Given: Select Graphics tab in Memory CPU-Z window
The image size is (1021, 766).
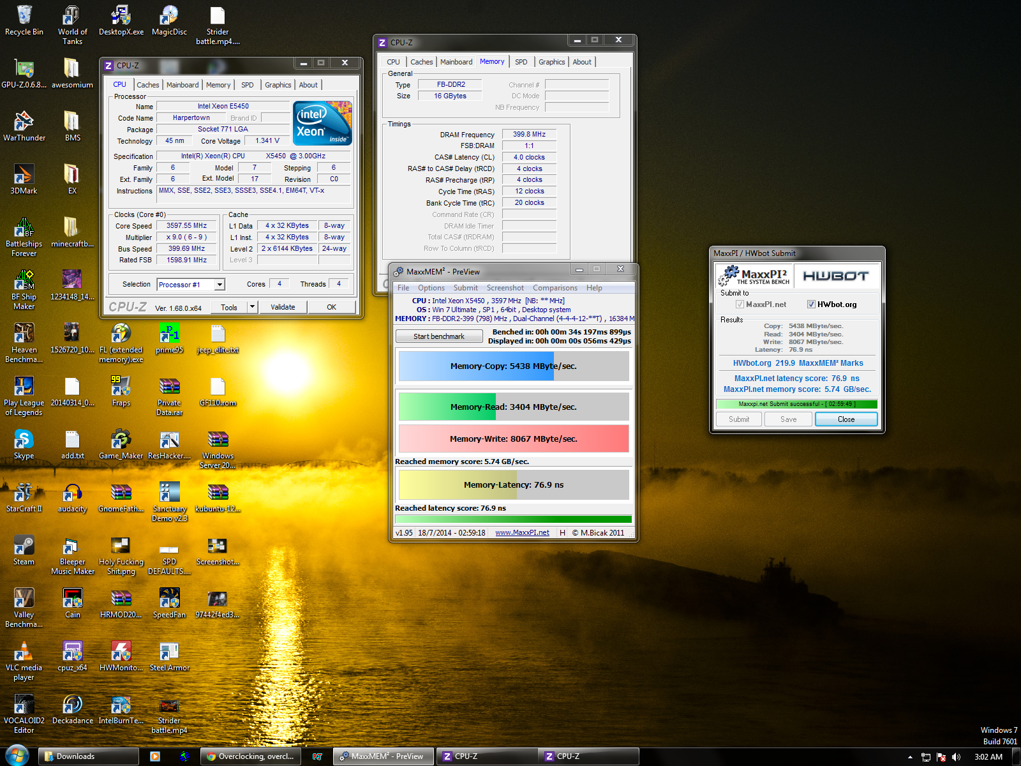Looking at the screenshot, I should [551, 62].
